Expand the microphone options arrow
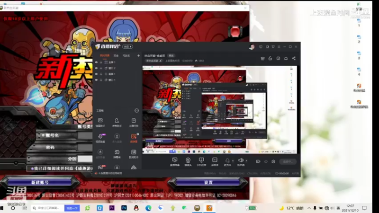 (x=233, y=160)
